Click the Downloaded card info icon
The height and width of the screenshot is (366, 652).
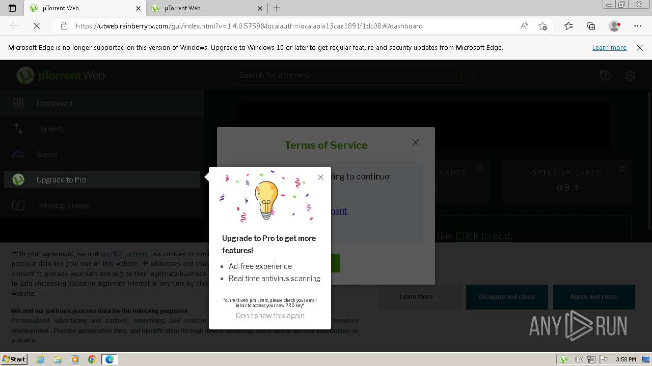tap(481, 168)
